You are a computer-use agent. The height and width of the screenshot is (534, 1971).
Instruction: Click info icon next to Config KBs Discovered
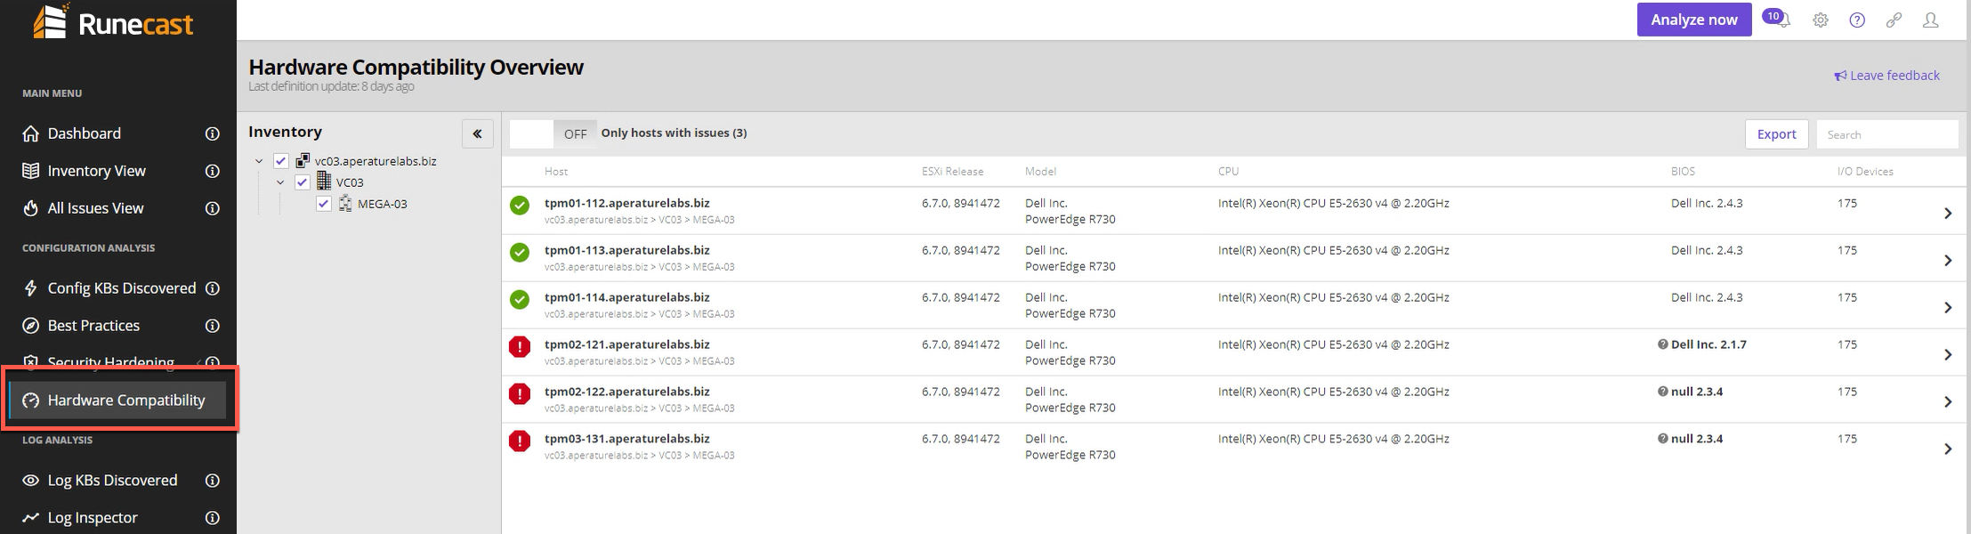pyautogui.click(x=213, y=288)
